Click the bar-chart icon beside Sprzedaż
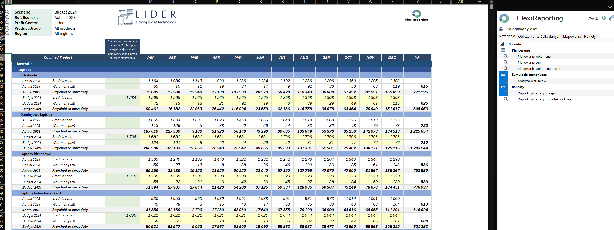This screenshot has width=614, height=230. 502,44
